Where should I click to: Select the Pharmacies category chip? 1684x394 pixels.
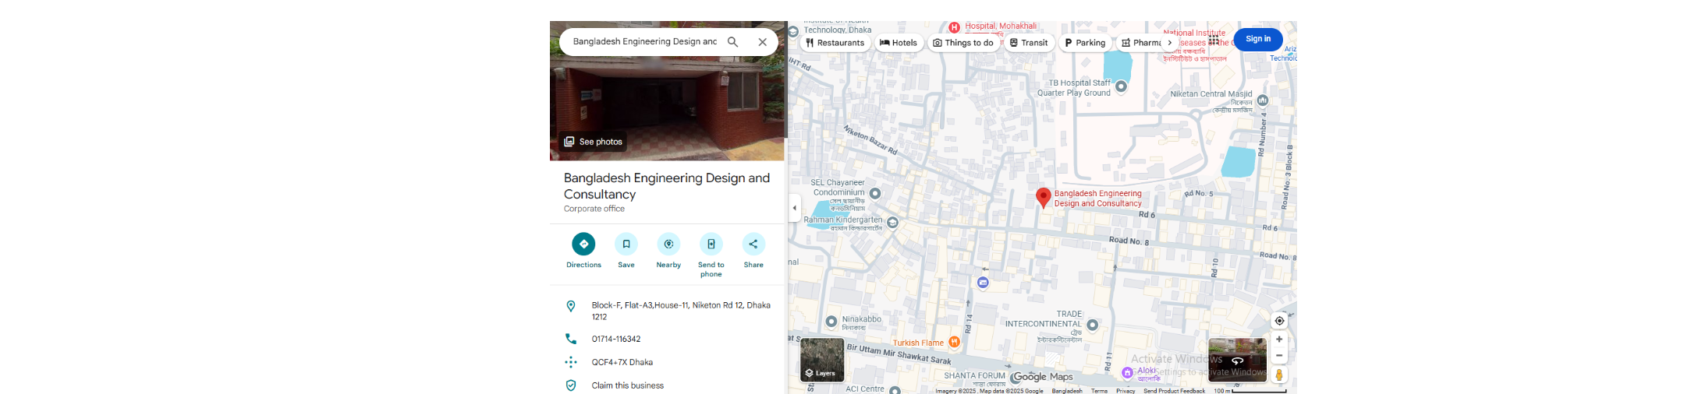[x=1139, y=43]
